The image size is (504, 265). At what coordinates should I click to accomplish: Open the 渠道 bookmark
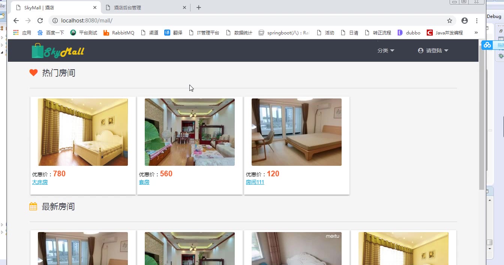tap(149, 33)
